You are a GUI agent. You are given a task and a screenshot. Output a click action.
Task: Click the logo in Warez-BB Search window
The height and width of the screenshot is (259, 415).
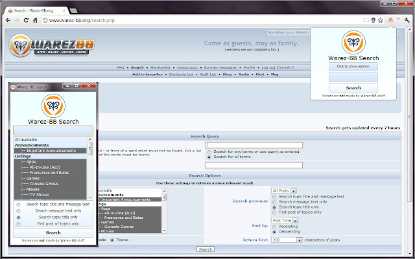[x=53, y=106]
